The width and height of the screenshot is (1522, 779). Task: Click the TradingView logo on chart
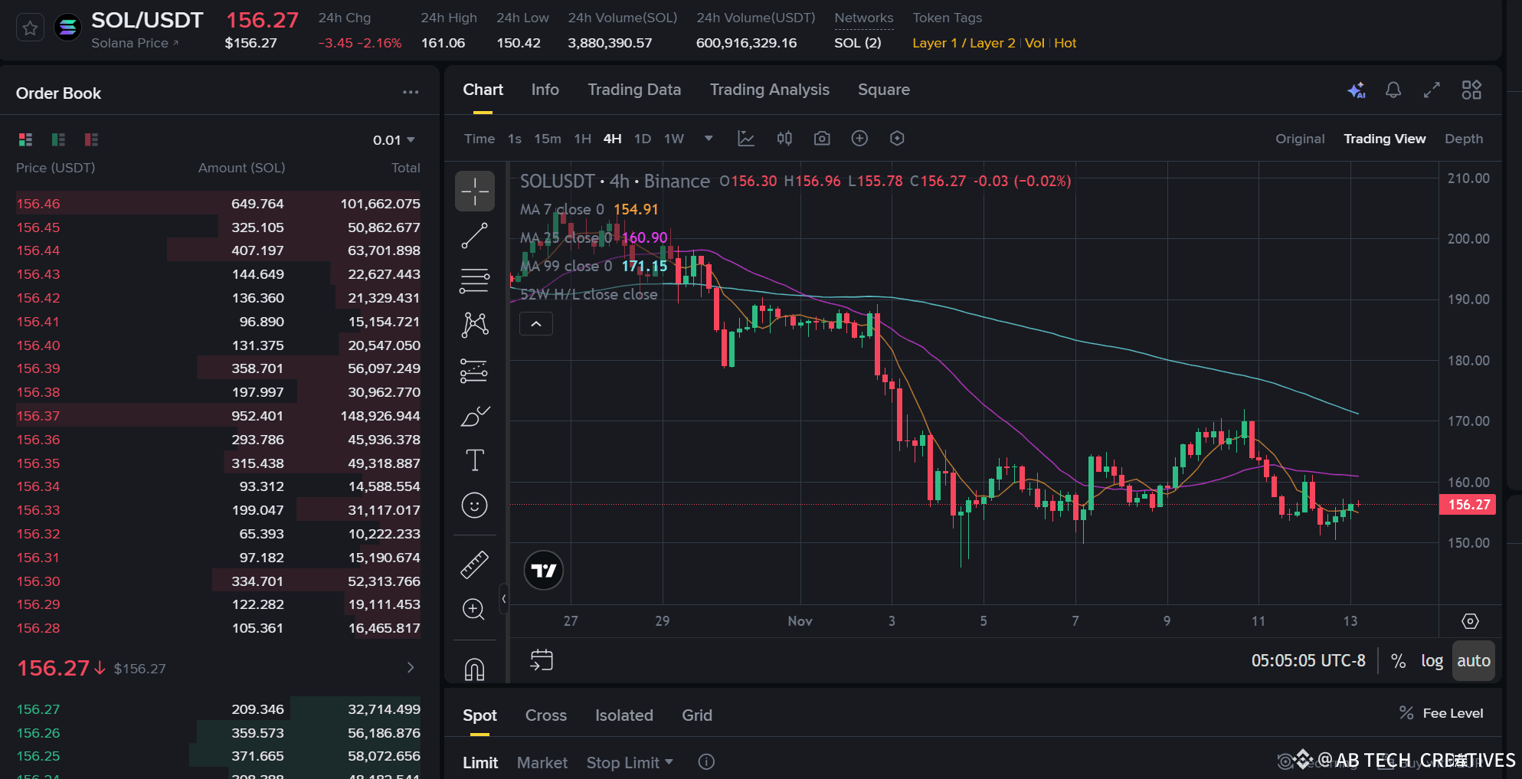tap(544, 571)
